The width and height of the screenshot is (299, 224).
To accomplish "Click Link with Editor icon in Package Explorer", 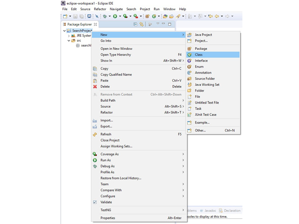I will (142, 24).
